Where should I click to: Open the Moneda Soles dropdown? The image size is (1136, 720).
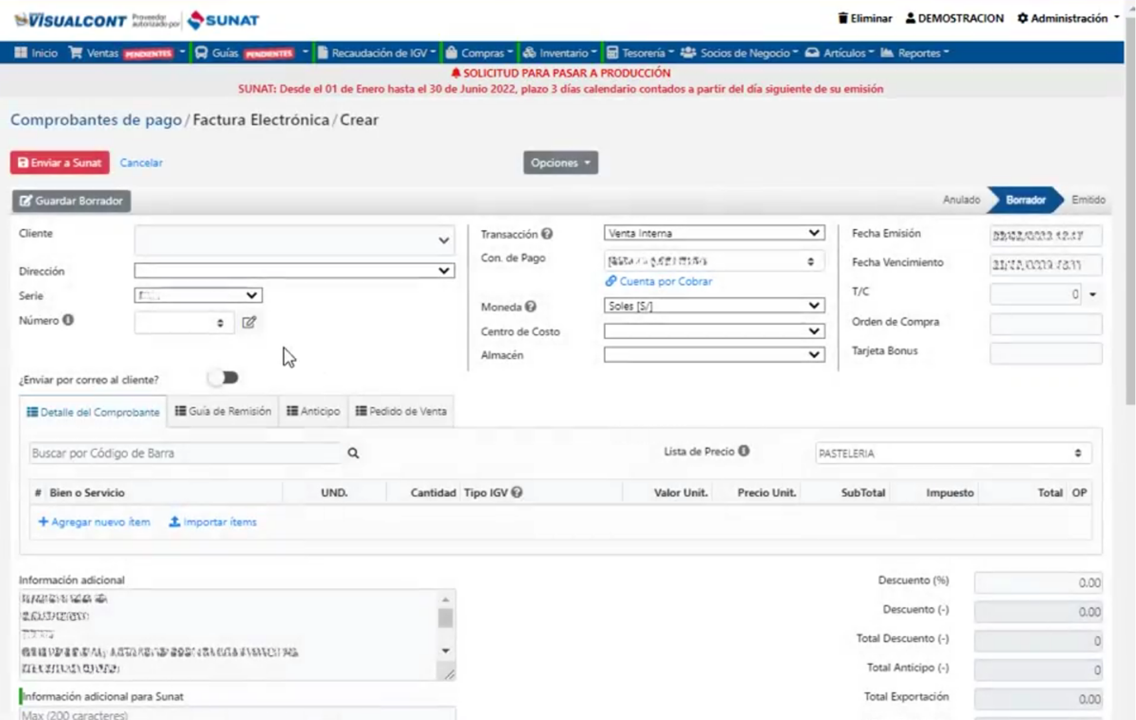click(x=714, y=305)
